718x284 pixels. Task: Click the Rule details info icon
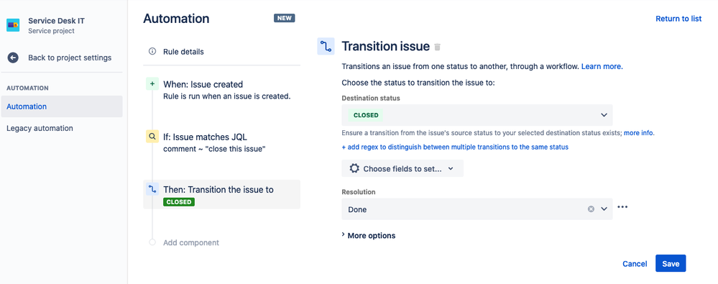pos(152,51)
